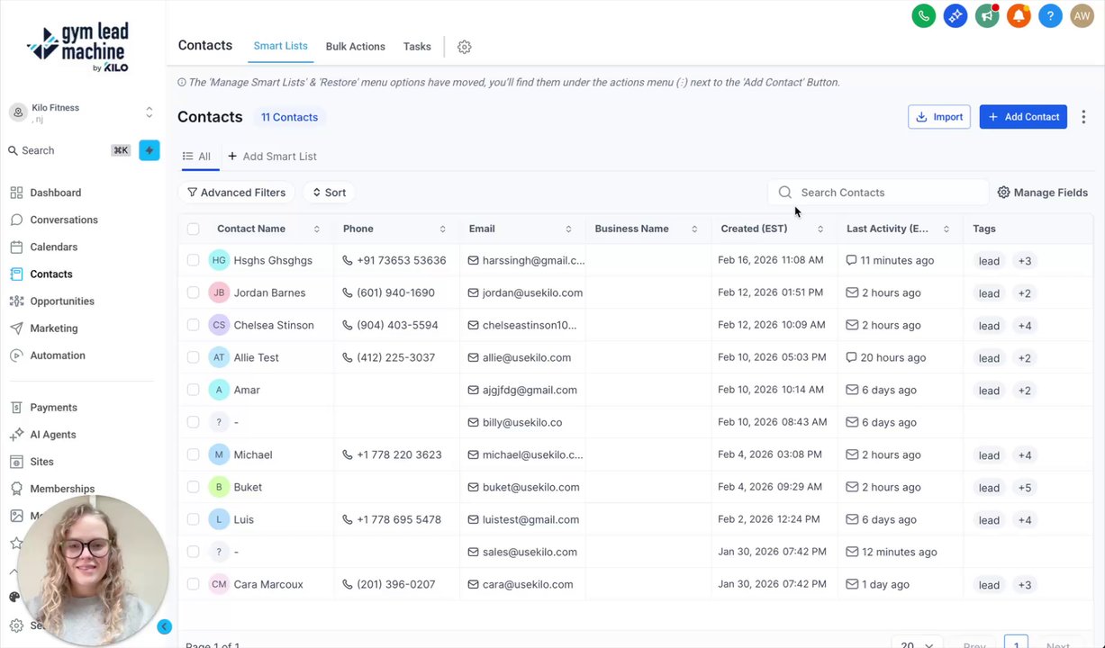1105x648 pixels.
Task: Collapse sidebar with the blue arrow
Action: coord(164,626)
